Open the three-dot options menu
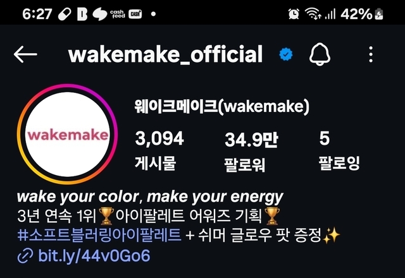The image size is (405, 278). [x=371, y=54]
